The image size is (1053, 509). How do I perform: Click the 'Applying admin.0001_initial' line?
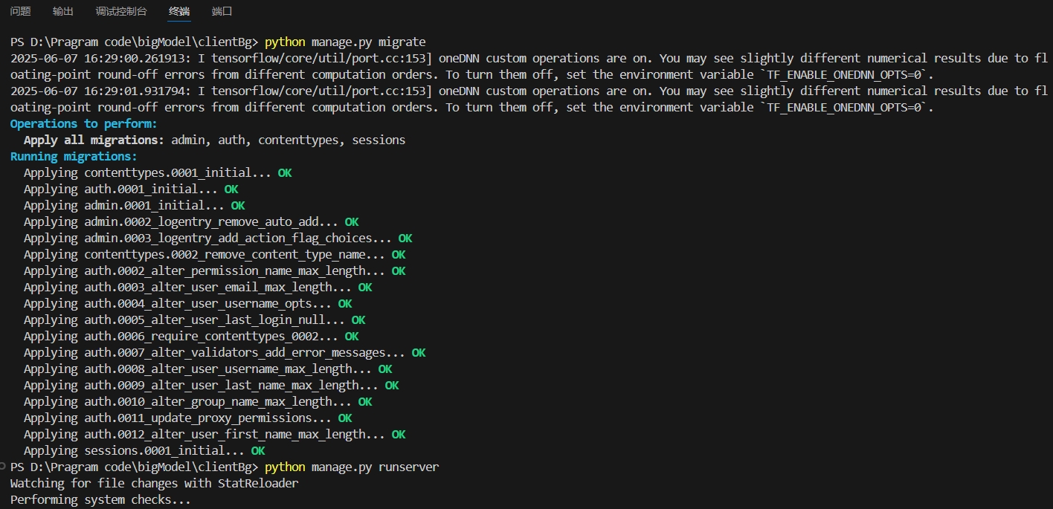[x=134, y=205]
